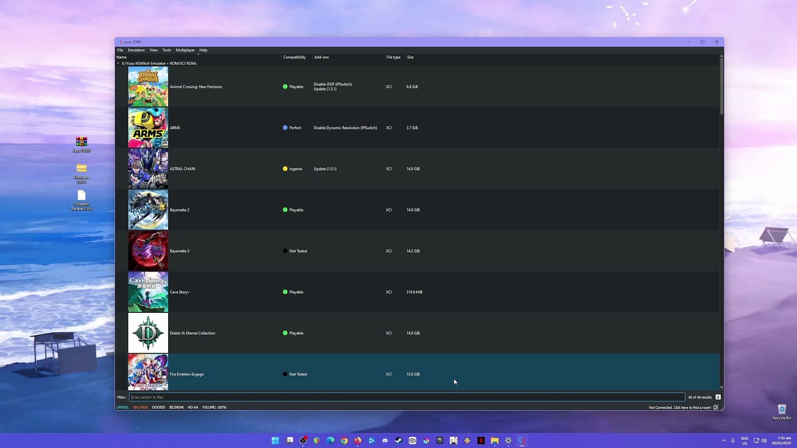Open the volume control in system tray
Screen dimensions: 797x448
[x=763, y=441]
